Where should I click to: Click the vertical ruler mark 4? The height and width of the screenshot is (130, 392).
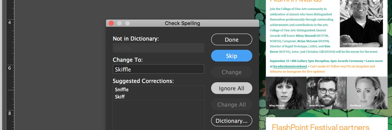pos(9,23)
